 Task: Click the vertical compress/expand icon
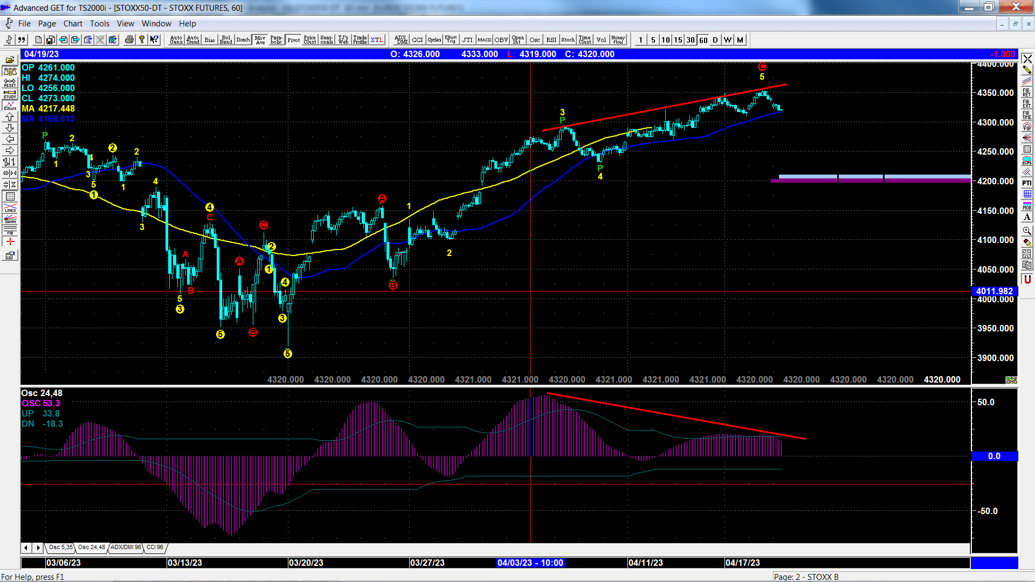coord(10,184)
